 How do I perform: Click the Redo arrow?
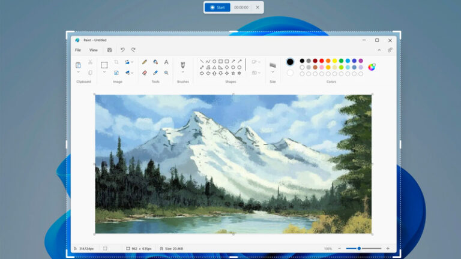pyautogui.click(x=133, y=50)
